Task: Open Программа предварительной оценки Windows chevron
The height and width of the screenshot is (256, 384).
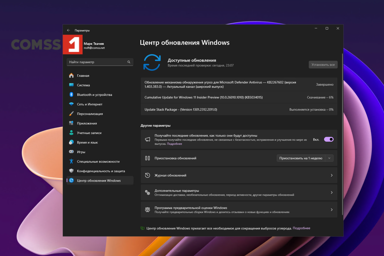Action: point(332,210)
